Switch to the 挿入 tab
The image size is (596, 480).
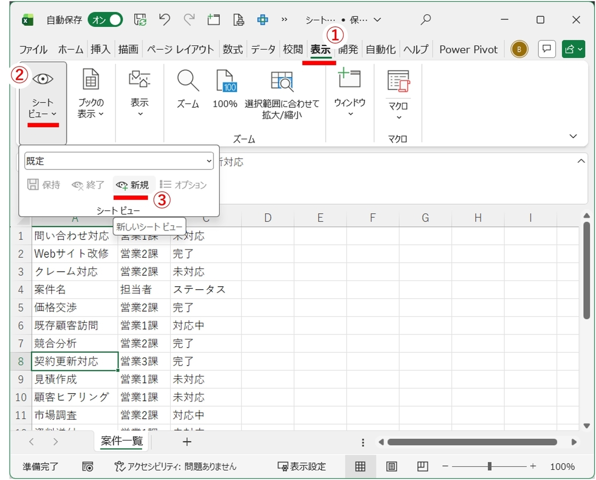tap(101, 49)
